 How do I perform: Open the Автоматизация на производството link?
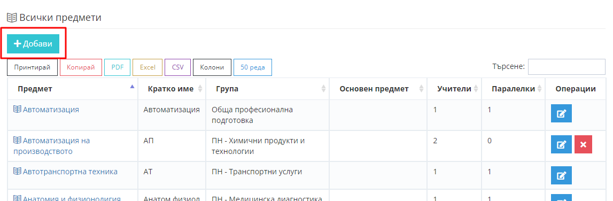pyautogui.click(x=52, y=146)
